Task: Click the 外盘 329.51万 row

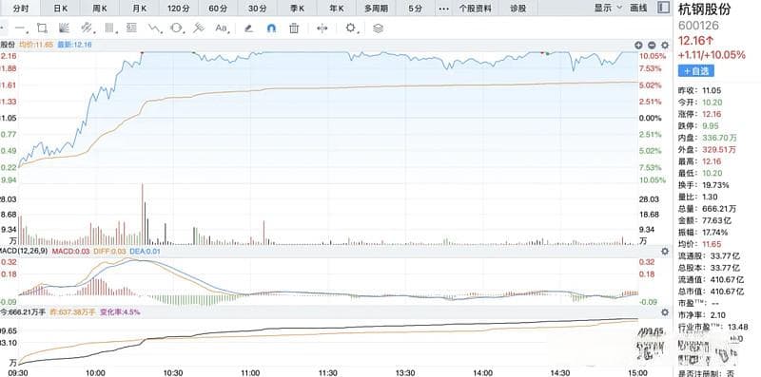Action: pos(707,150)
